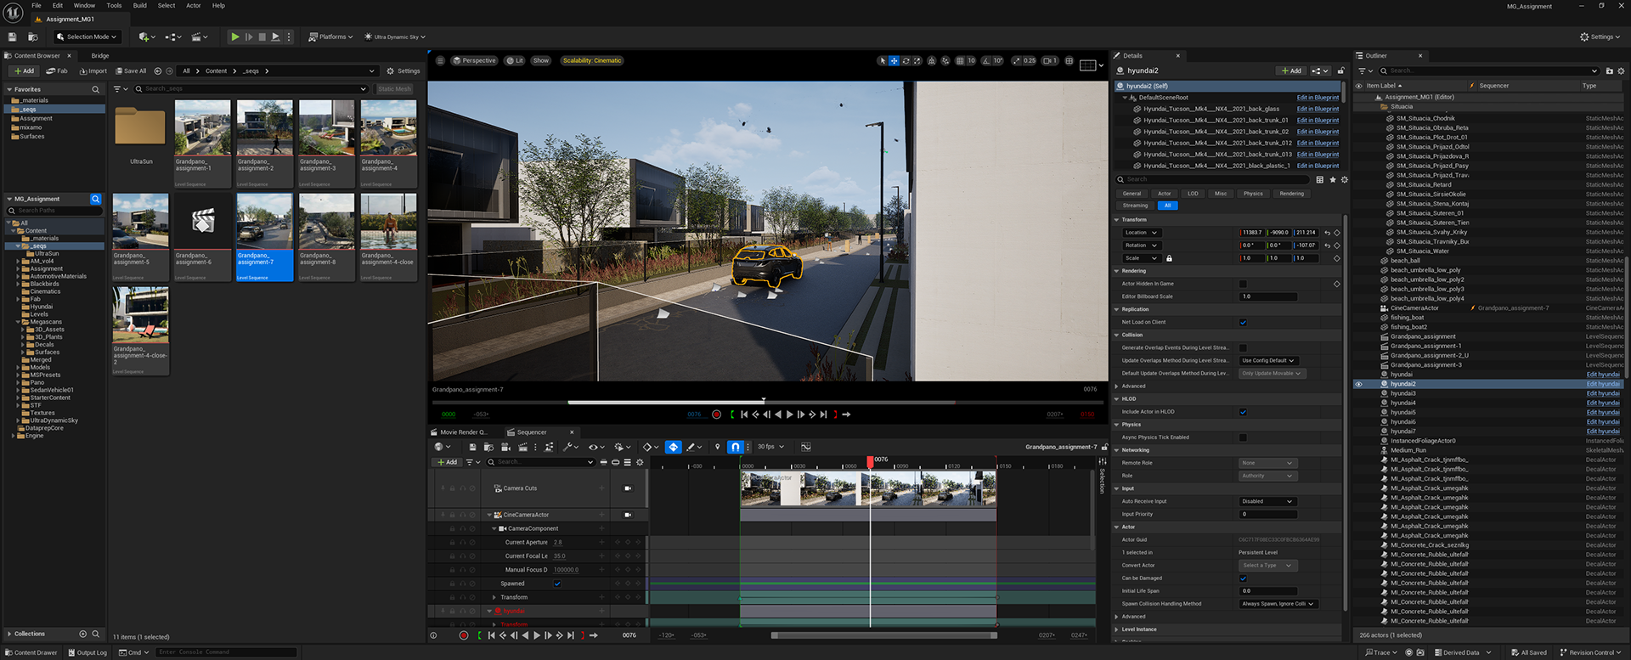Switch to the Movie Render Queue tab
Viewport: 1631px width, 660px height.
463,432
